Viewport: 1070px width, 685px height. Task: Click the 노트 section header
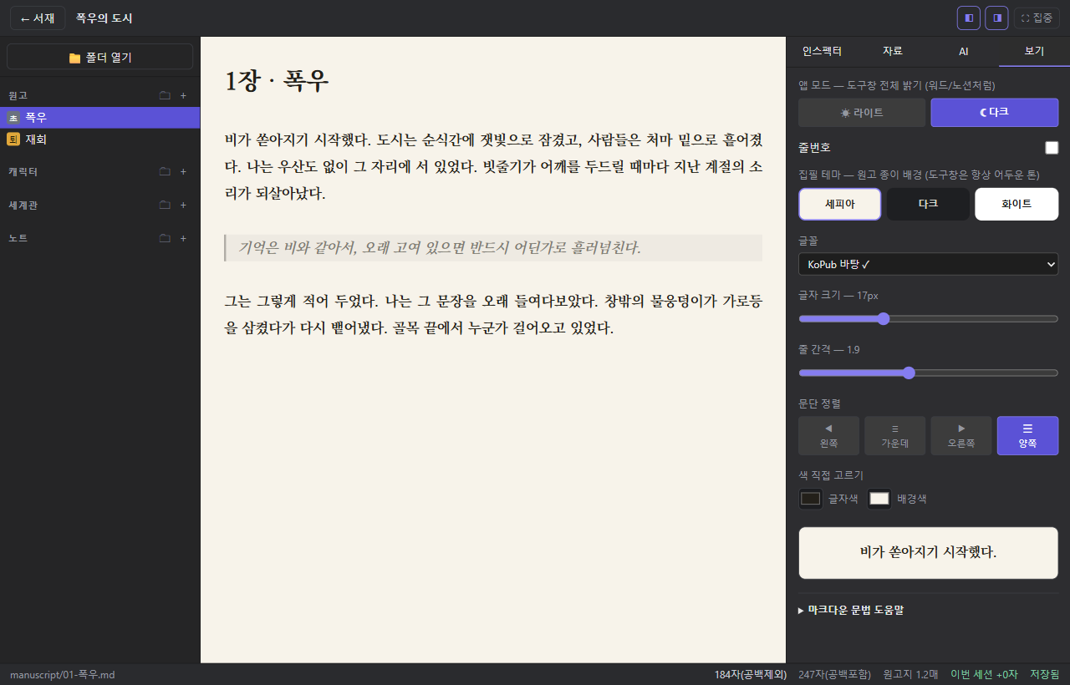(18, 238)
